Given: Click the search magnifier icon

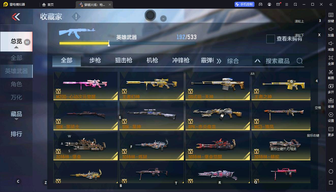Looking at the screenshot, I should coord(300,61).
